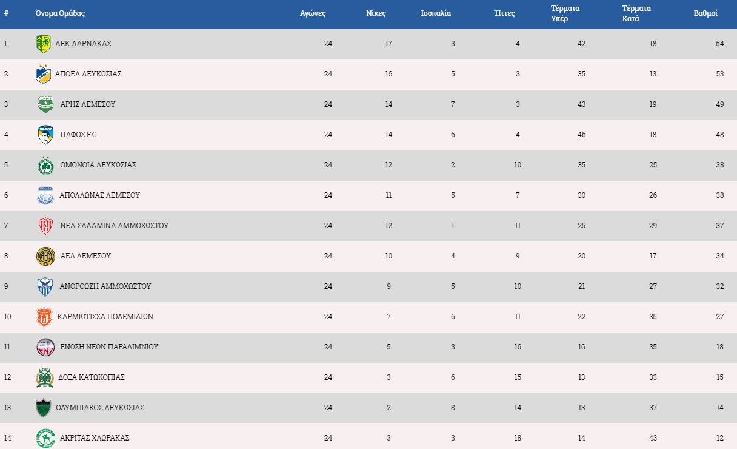Click the ΑΠΟΕΛ Λευκωσίας crest icon

(44, 74)
